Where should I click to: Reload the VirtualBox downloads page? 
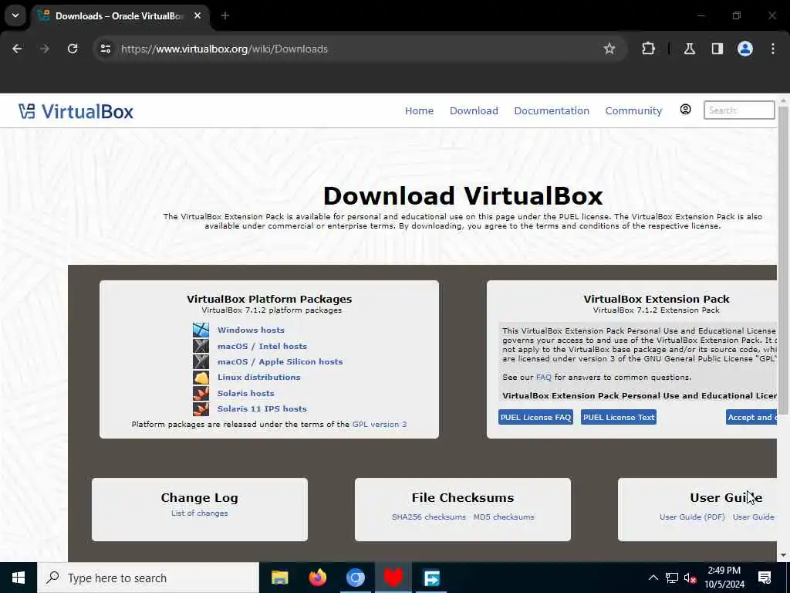[73, 49]
